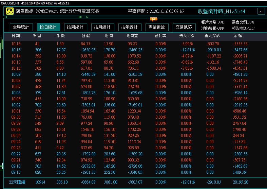
Task: Click order count 619 for 09.24
Action: click(38, 142)
